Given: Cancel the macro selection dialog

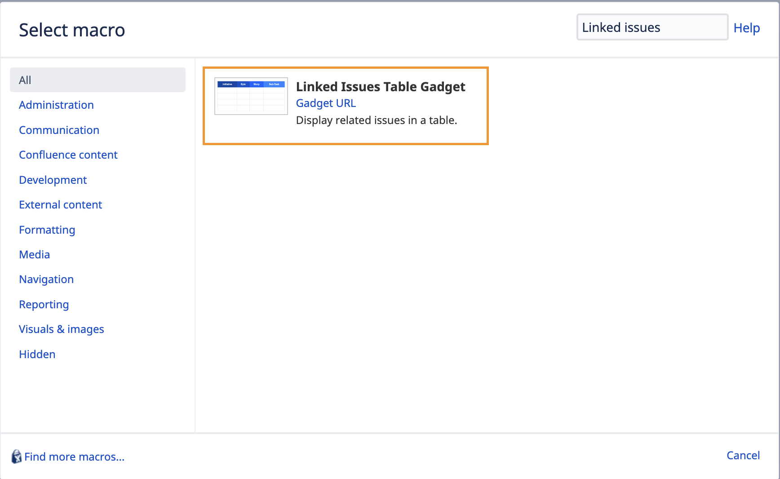Looking at the screenshot, I should click(743, 455).
